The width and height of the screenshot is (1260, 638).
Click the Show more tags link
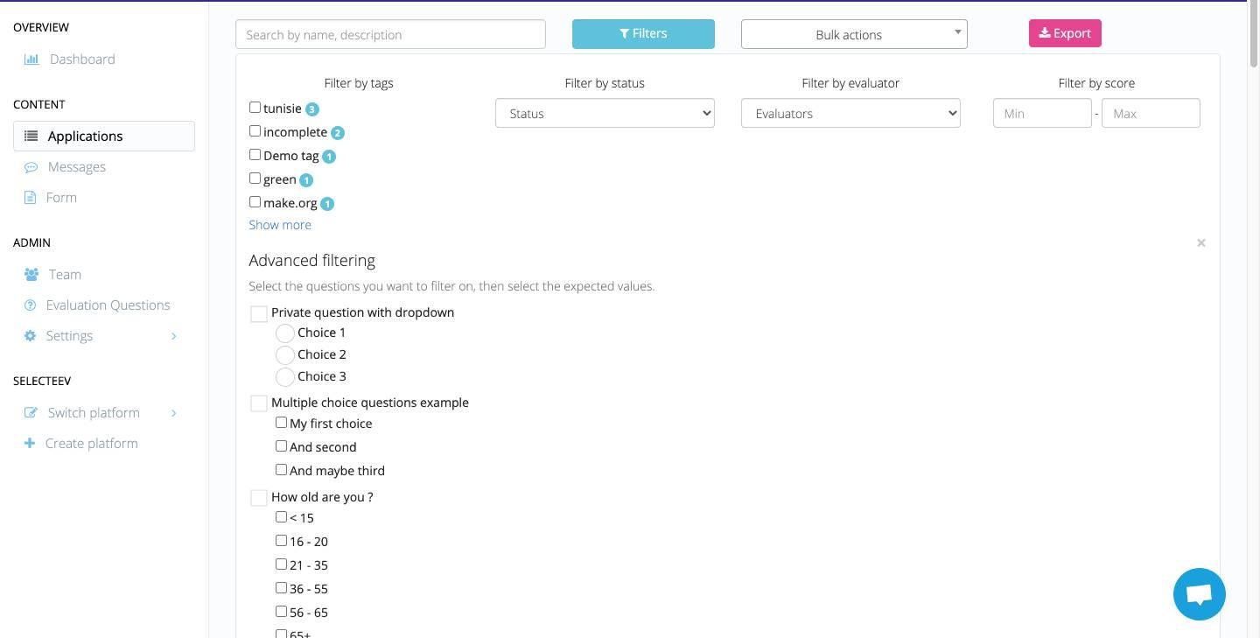280,225
